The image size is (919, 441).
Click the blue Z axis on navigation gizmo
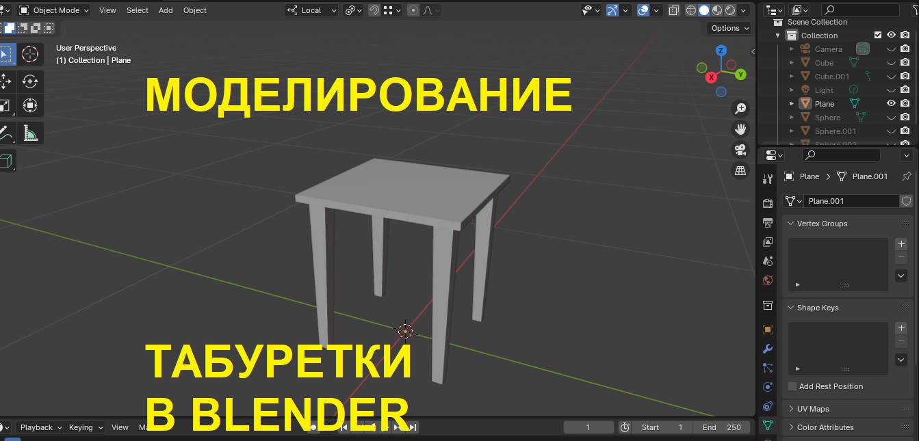(x=721, y=51)
